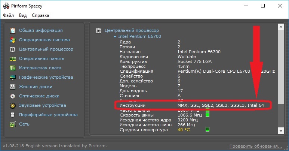This screenshot has height=151, width=289.
Task: Click the Центральный процессор panel heading
Action: [132, 30]
